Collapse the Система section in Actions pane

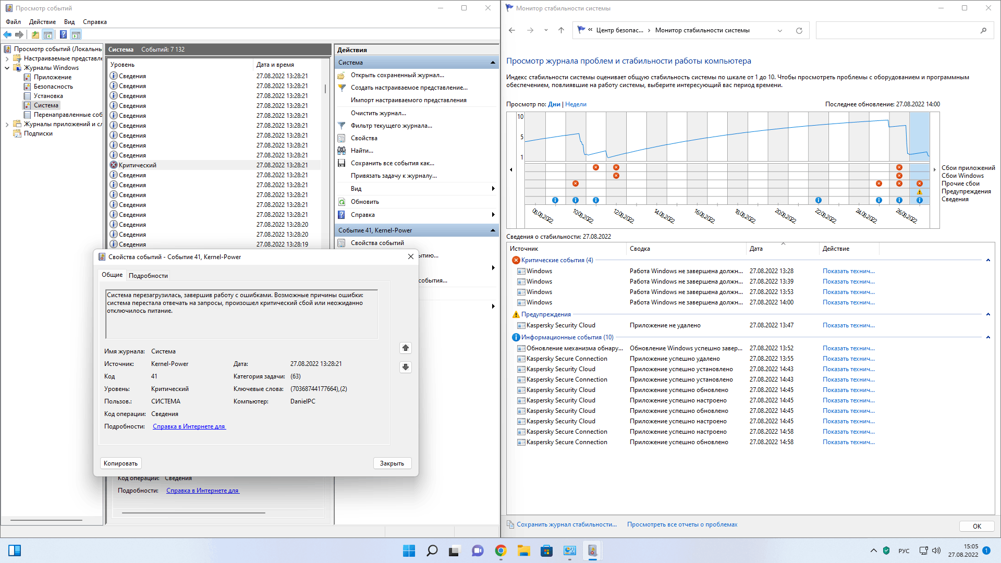(x=493, y=63)
